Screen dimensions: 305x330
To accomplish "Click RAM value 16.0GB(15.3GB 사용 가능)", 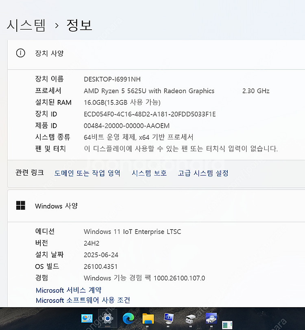I will [x=122, y=102].
